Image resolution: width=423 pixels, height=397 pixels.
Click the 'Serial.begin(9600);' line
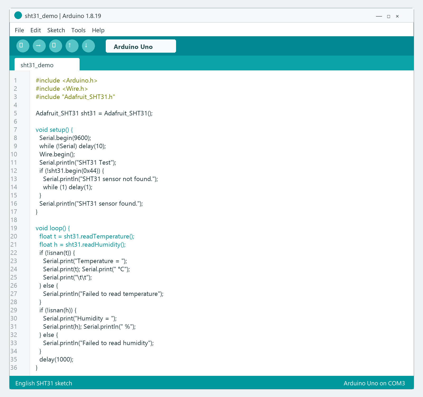(x=65, y=138)
